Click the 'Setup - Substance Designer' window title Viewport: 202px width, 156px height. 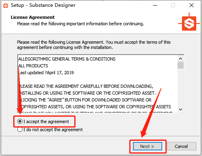[43, 5]
